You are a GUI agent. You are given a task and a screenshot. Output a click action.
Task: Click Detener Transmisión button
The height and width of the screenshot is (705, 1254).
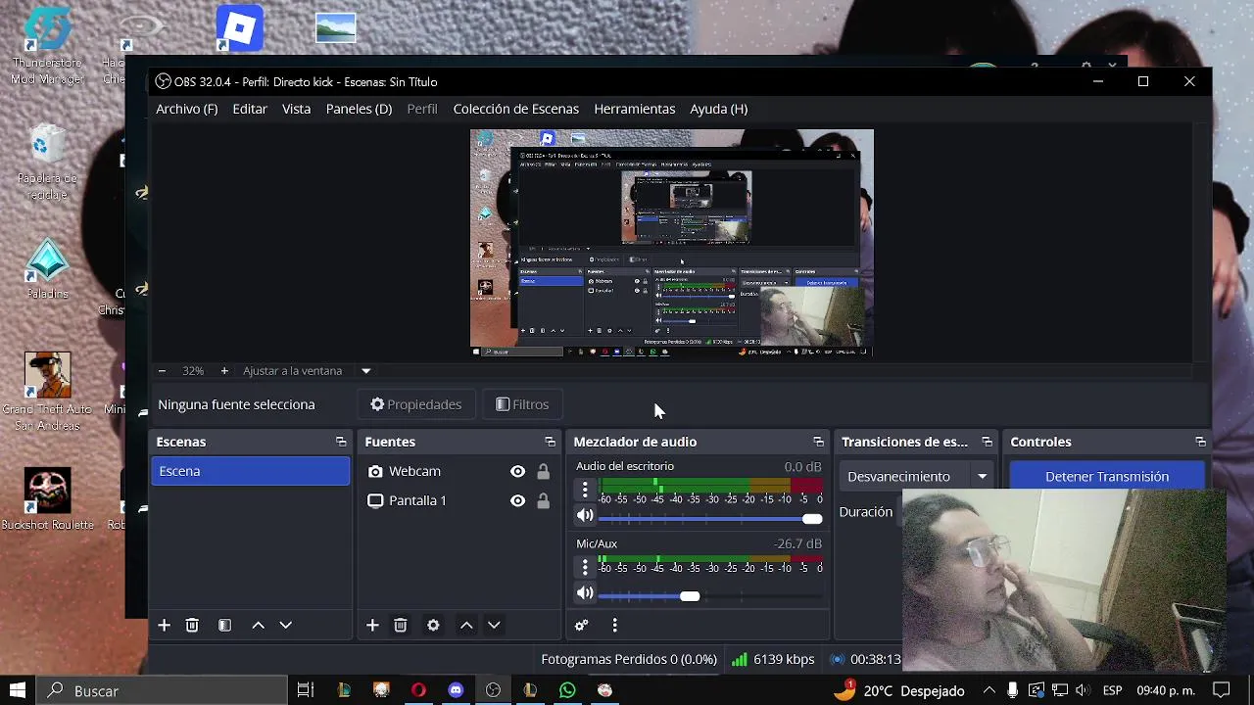(x=1107, y=476)
